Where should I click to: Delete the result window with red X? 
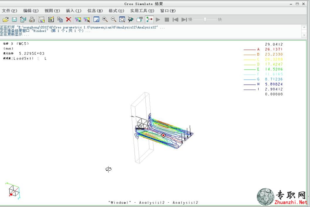tap(68, 19)
